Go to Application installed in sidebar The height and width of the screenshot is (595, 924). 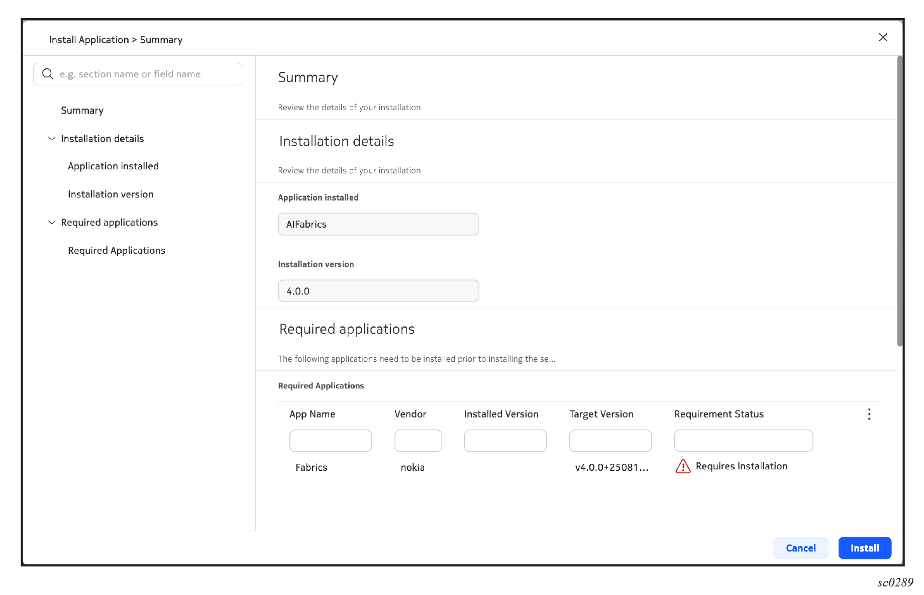click(x=113, y=166)
